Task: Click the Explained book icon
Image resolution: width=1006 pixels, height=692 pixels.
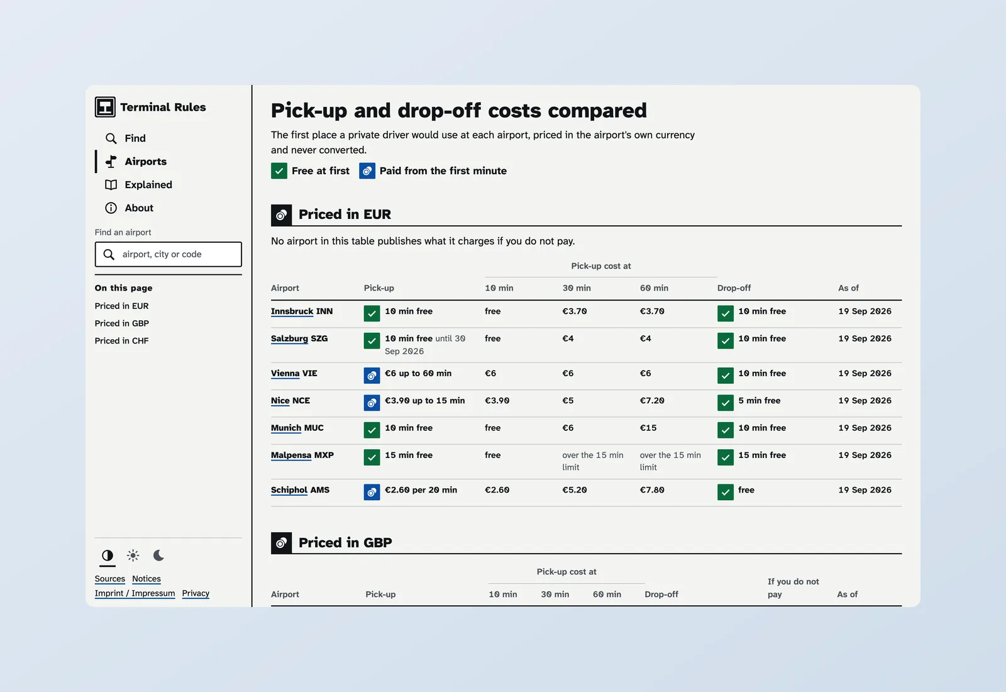Action: point(111,185)
